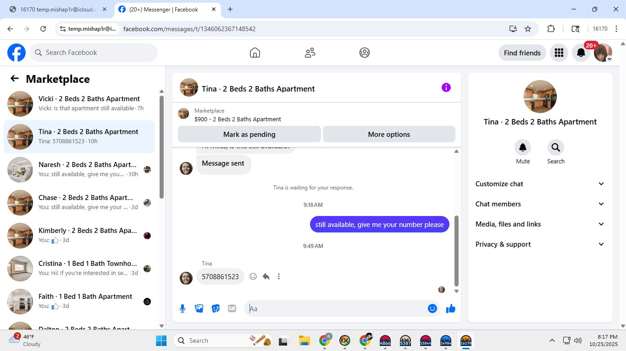Open Tina's avatar in the right panel
626x351 pixels.
pyautogui.click(x=540, y=97)
